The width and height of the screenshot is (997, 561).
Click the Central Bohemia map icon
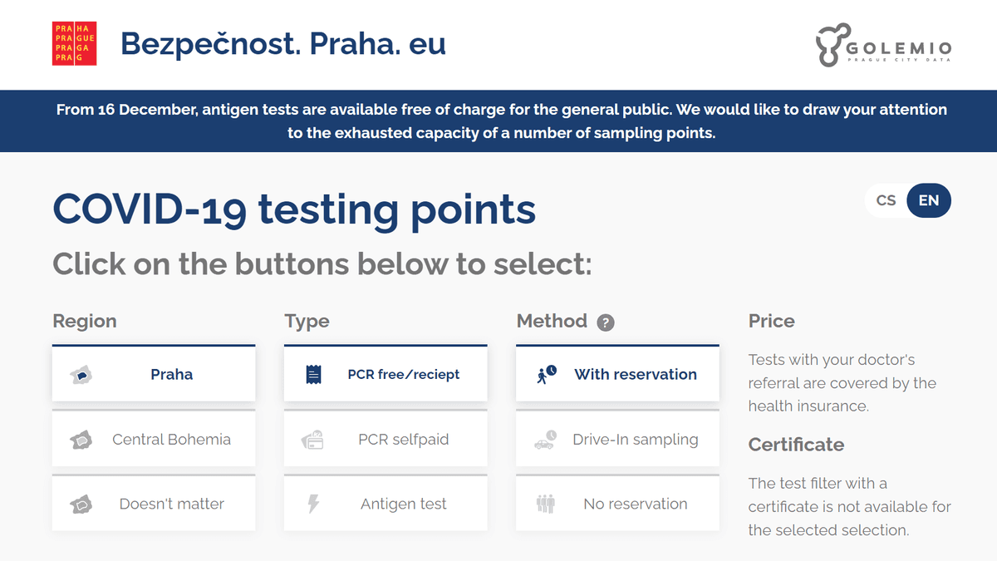pyautogui.click(x=81, y=440)
